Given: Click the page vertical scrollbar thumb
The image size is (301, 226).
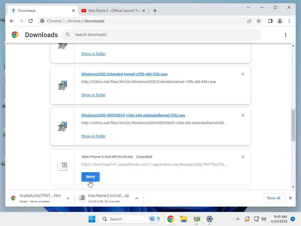Looking at the screenshot, I should point(293,125).
